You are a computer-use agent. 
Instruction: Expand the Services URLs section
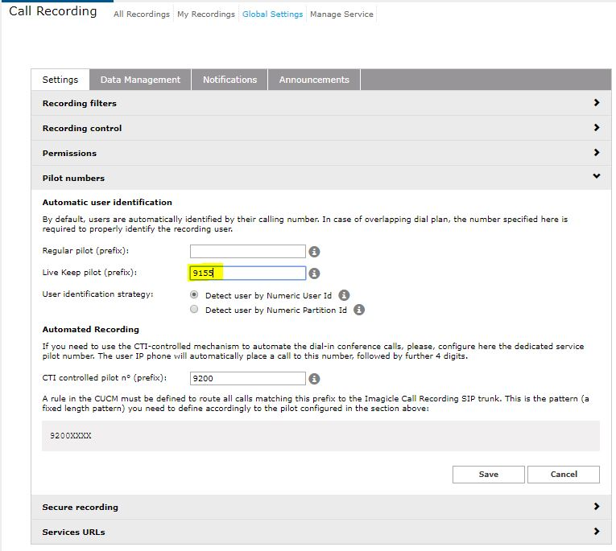point(596,532)
